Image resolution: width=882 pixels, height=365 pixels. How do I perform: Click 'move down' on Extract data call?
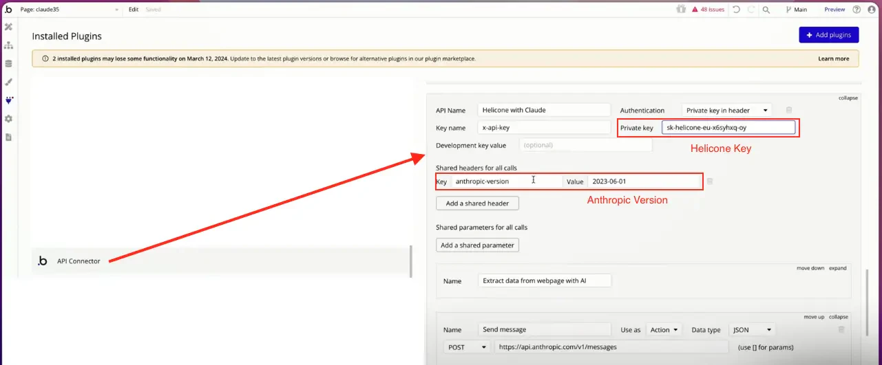click(810, 268)
